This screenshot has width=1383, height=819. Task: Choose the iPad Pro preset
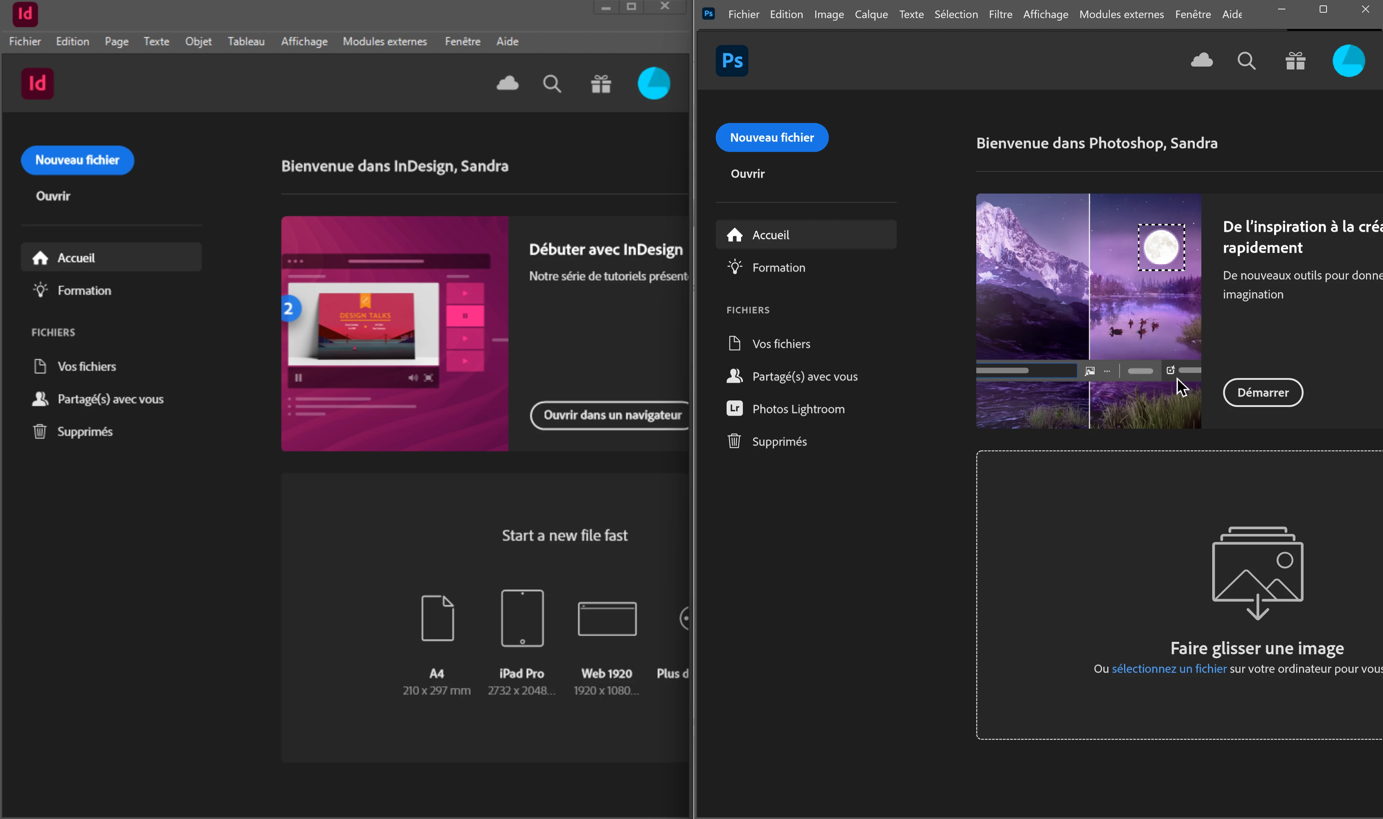[522, 618]
